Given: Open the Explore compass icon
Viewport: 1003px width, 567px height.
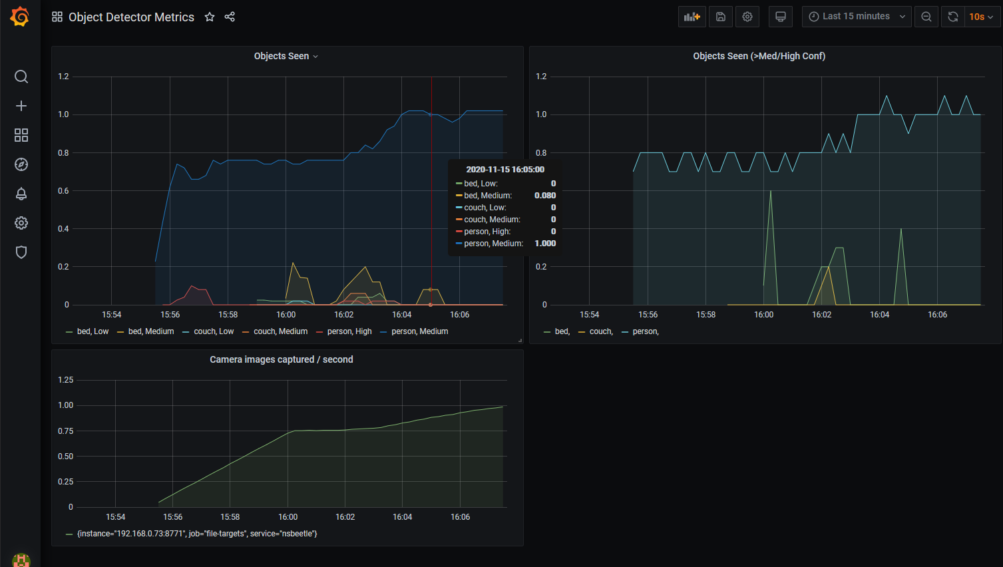Looking at the screenshot, I should click(21, 164).
